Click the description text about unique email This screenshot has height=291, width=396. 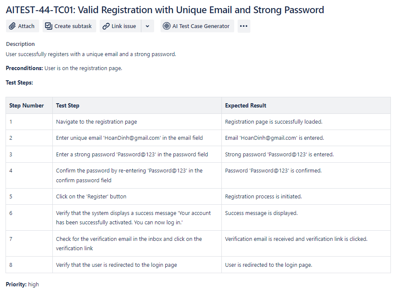[x=91, y=54]
